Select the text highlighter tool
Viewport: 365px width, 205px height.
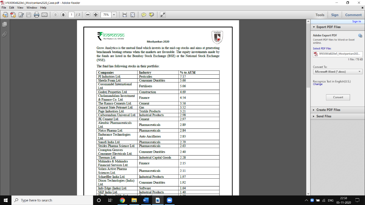(151, 15)
